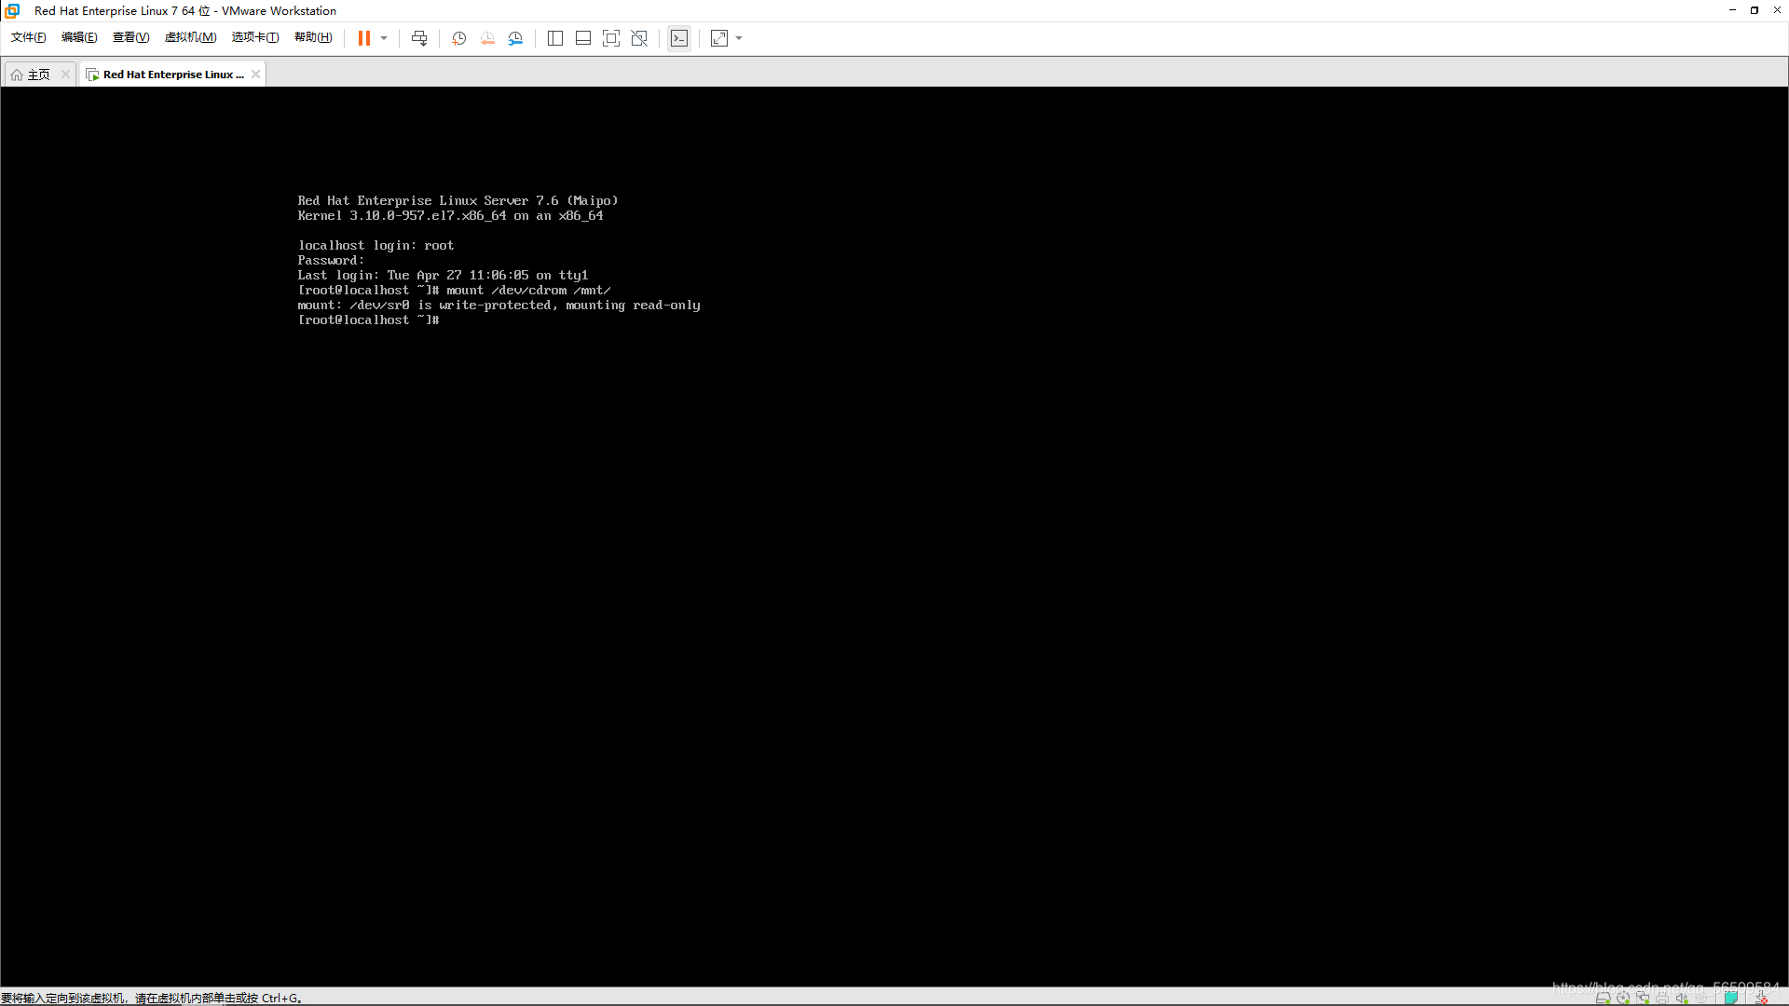Click the hard disk status icon
1789x1006 pixels.
point(1603,998)
